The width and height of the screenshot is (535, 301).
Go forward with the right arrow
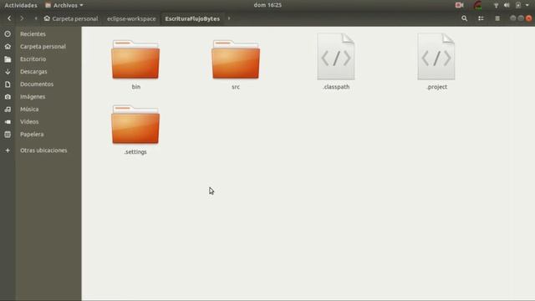tap(22, 18)
